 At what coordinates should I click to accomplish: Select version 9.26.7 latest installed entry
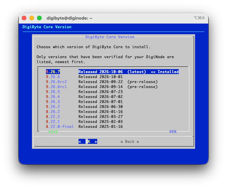click(x=112, y=72)
